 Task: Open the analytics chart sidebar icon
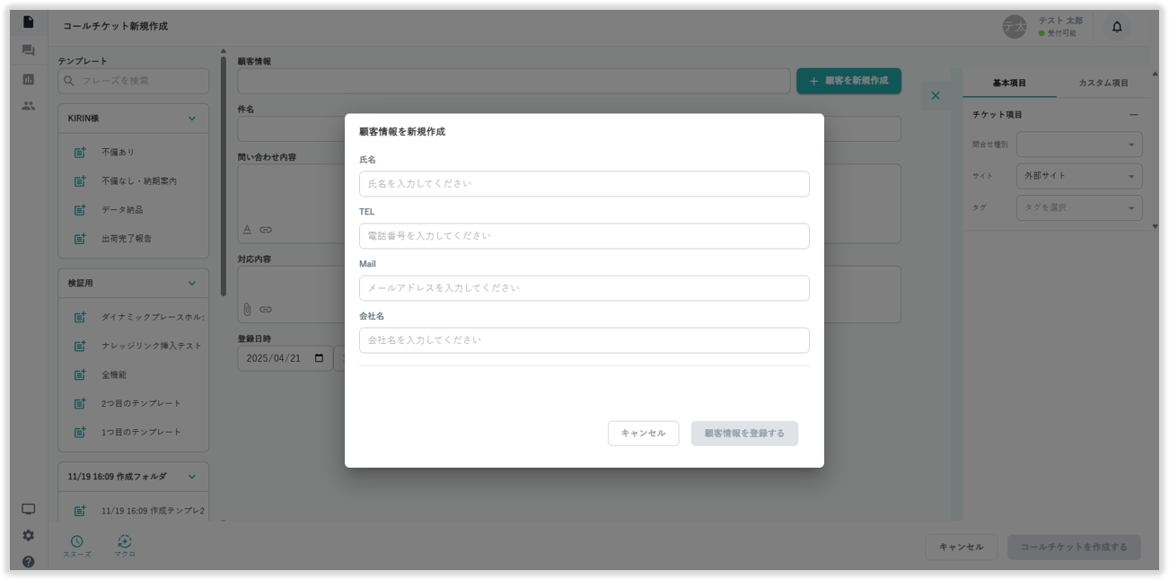pyautogui.click(x=28, y=79)
